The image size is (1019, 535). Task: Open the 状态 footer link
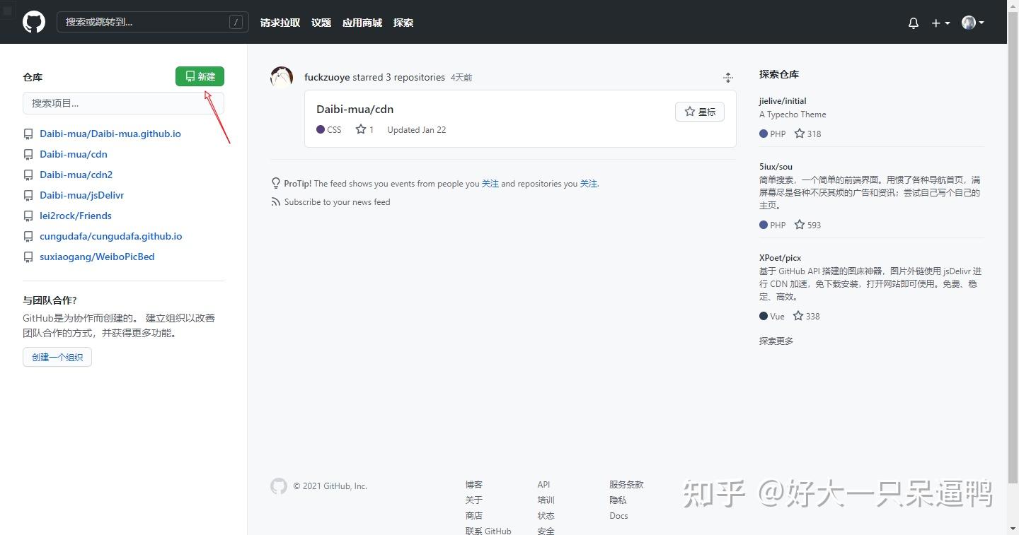point(546,516)
